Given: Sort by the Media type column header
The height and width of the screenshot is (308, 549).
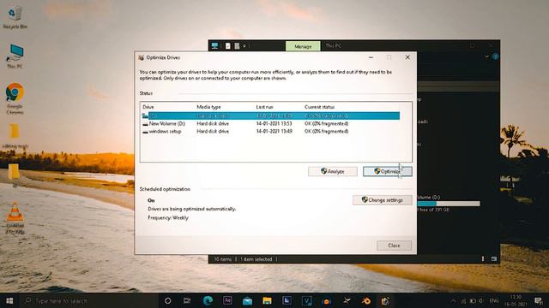Looking at the screenshot, I should (208, 107).
